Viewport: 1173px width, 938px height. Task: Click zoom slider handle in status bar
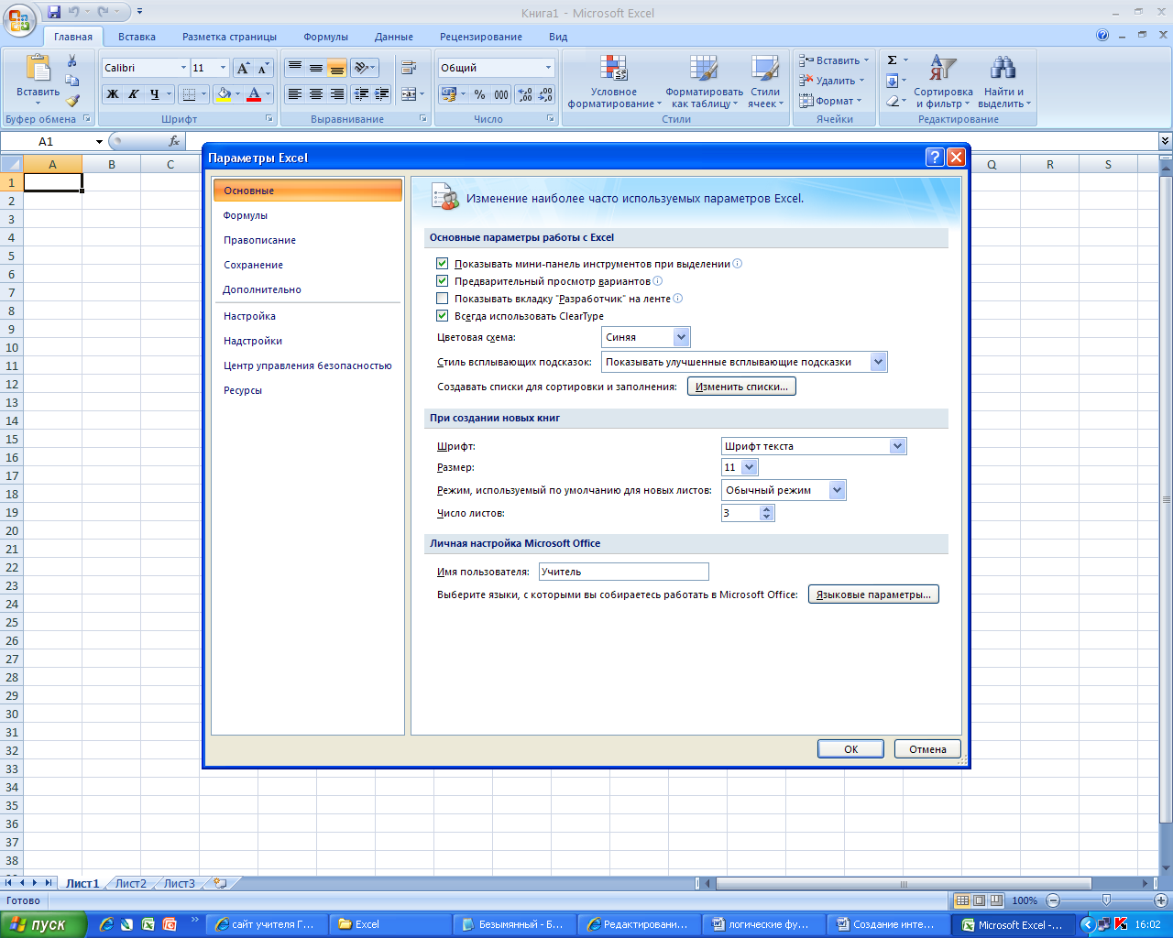tap(1106, 900)
